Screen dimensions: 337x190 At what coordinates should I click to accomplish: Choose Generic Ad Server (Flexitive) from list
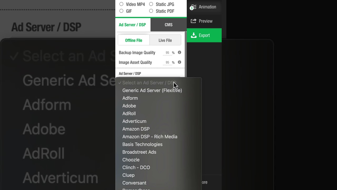point(158,90)
